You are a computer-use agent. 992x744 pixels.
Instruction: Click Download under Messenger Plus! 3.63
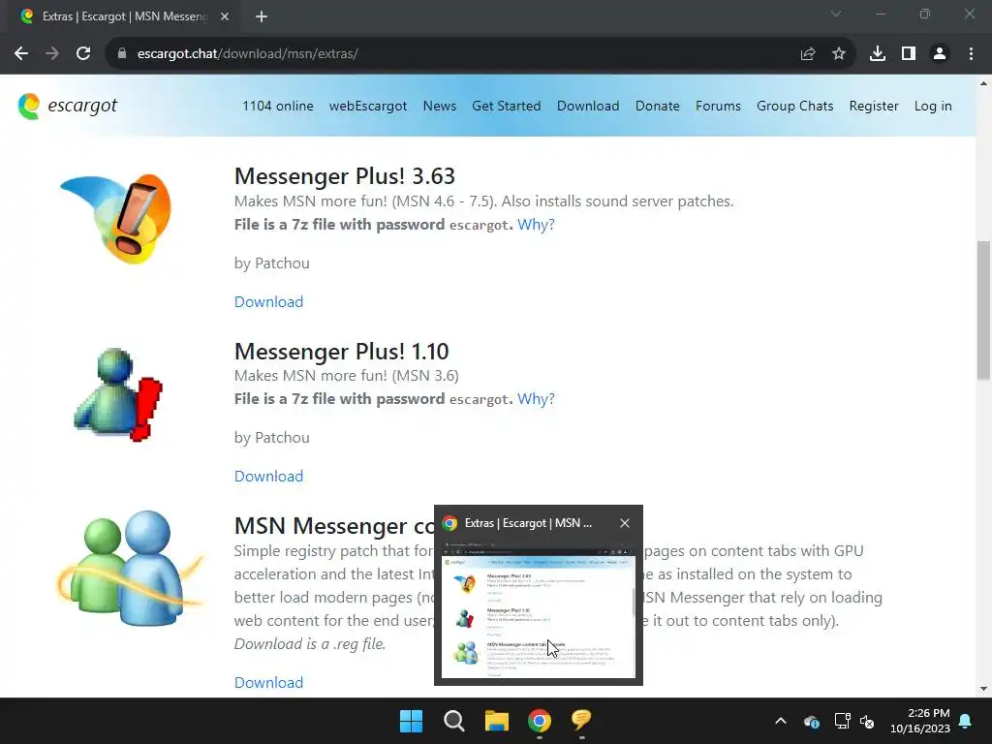coord(269,302)
